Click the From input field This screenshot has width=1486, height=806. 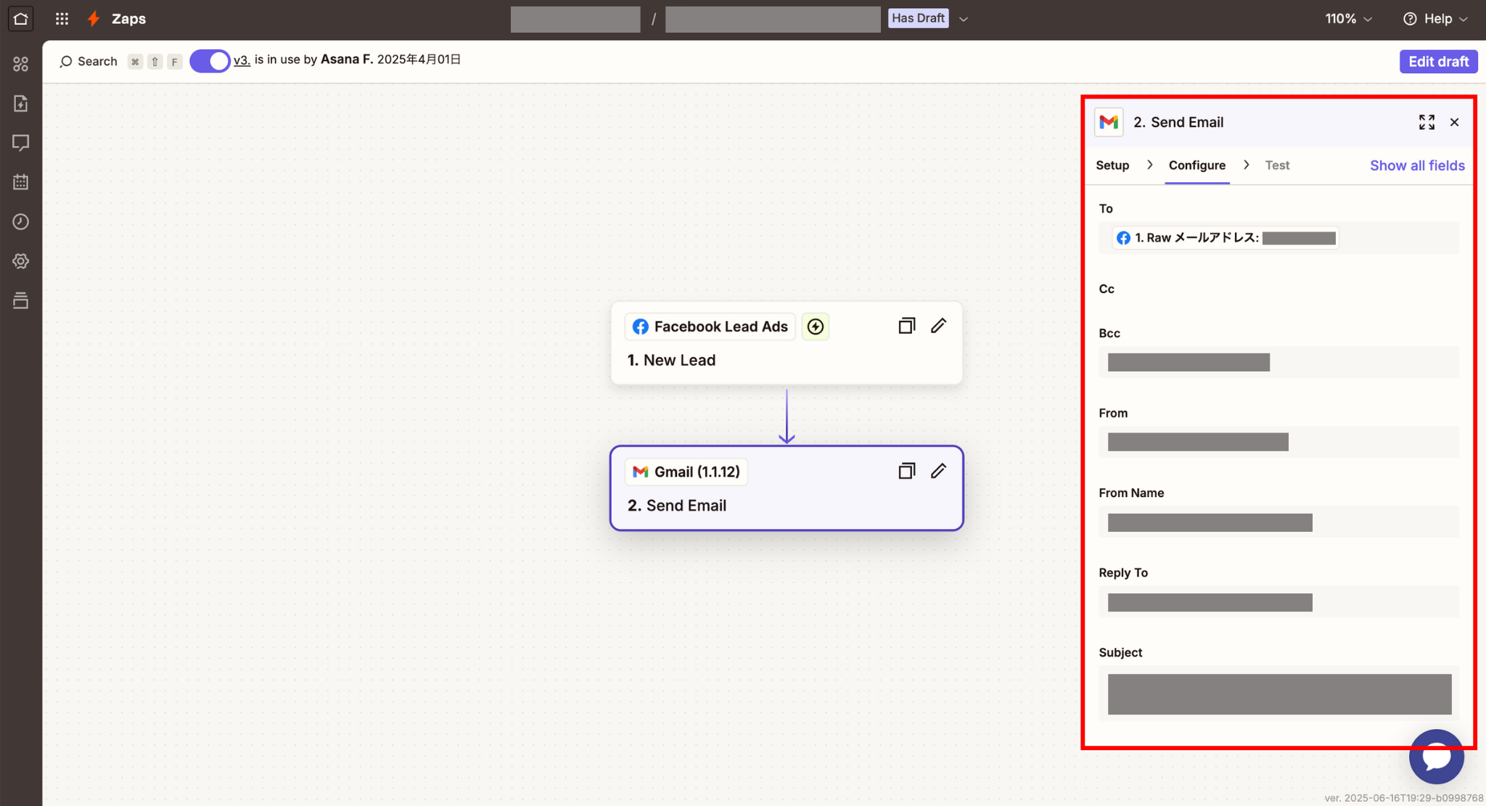[x=1278, y=442]
